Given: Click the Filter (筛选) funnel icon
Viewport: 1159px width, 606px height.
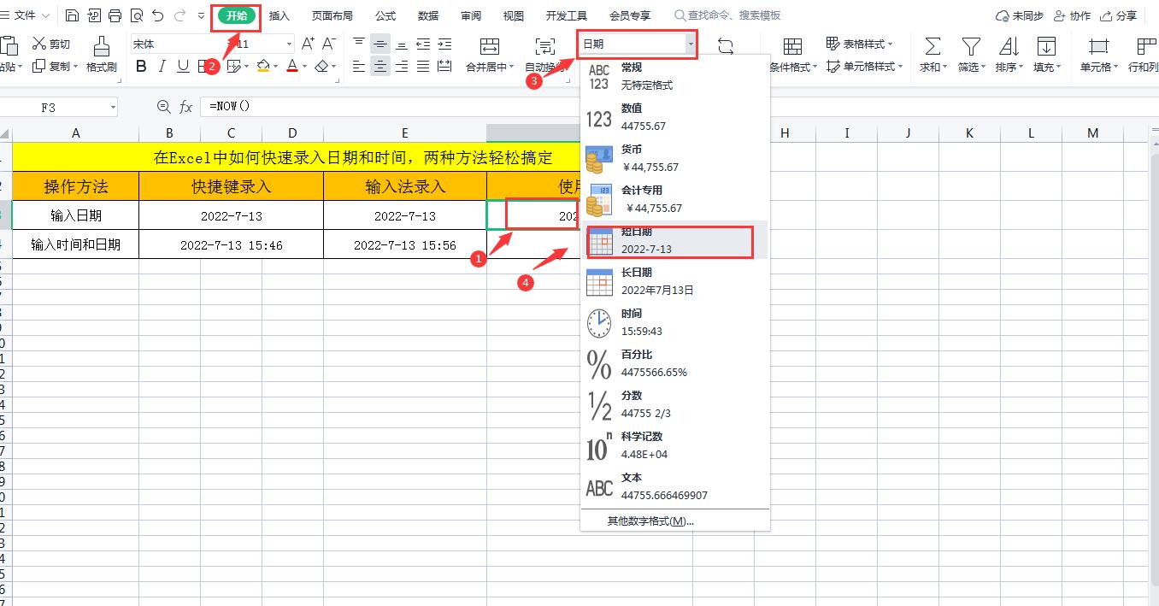Looking at the screenshot, I should [971, 46].
